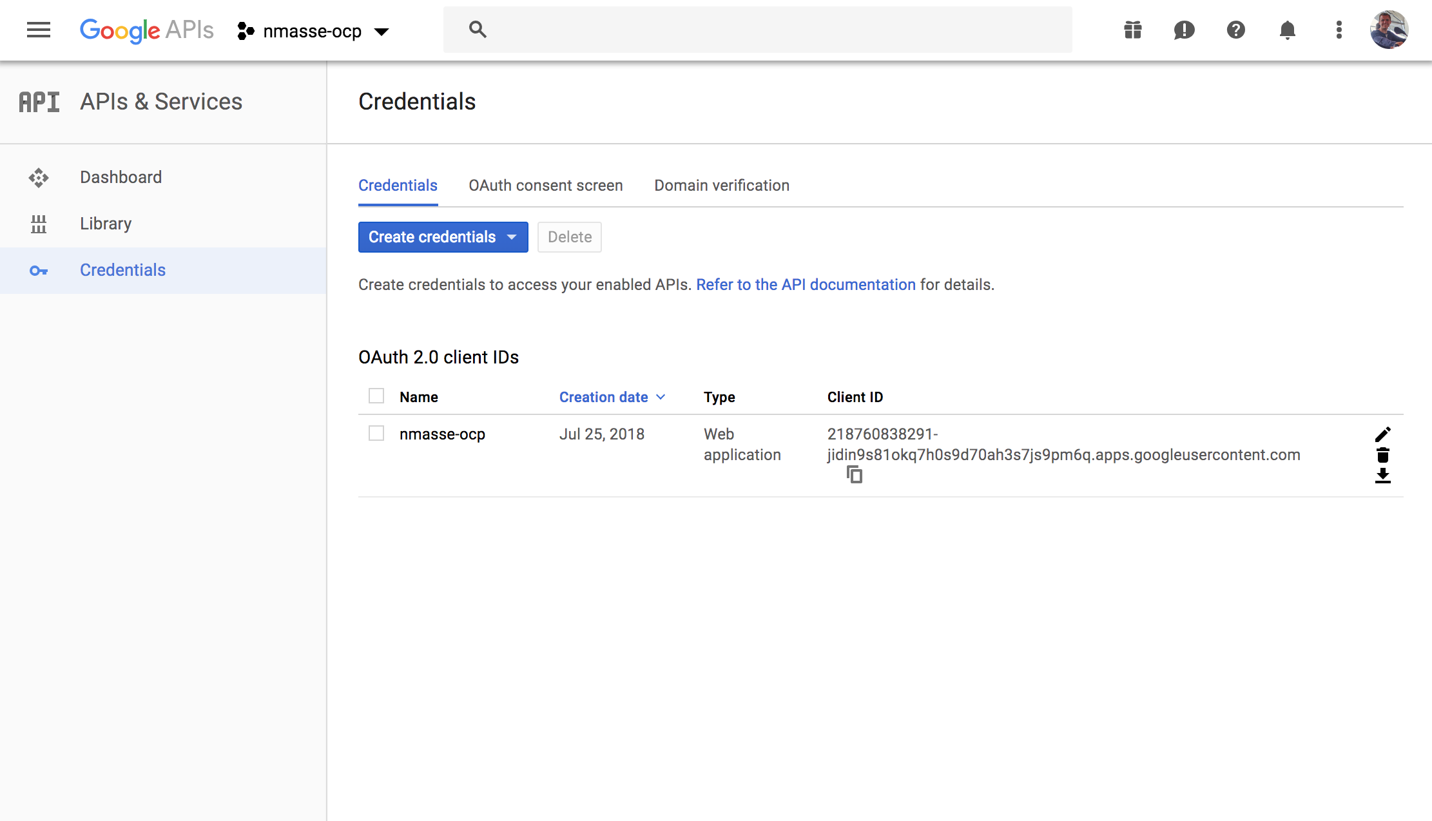Viewport: 1432px width, 821px height.
Task: Tick the select-all checkbox in table header
Action: click(x=376, y=396)
